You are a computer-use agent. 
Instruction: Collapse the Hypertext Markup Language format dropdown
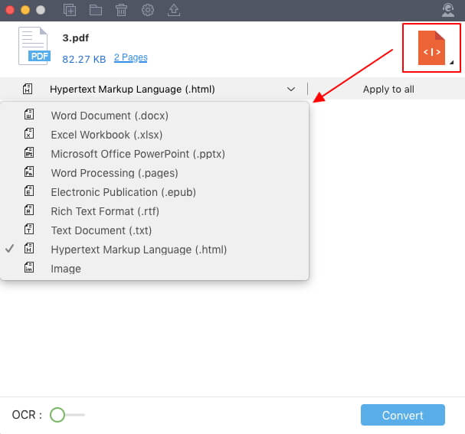(x=154, y=89)
